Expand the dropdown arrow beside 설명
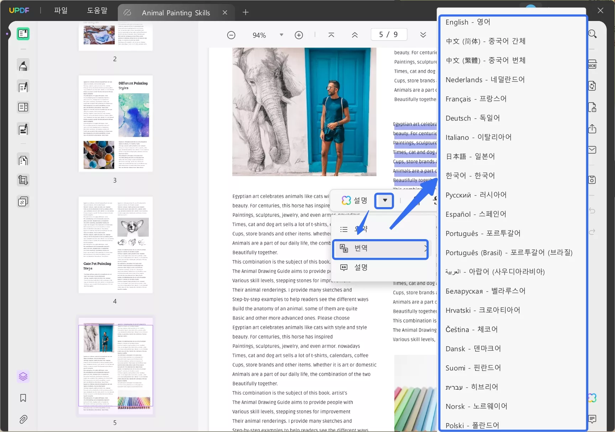Viewport: 615px width, 432px height. (x=384, y=201)
